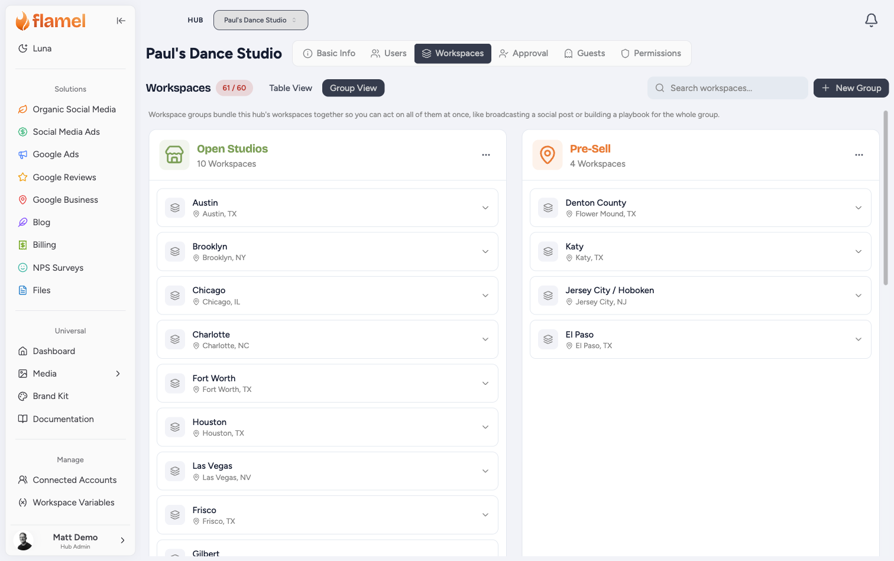Click the Flower Mound, TX location text
894x561 pixels.
point(605,214)
